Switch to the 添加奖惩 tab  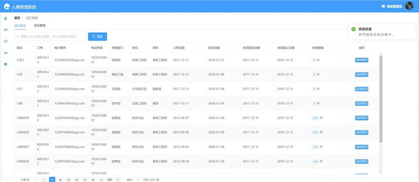coord(20,26)
